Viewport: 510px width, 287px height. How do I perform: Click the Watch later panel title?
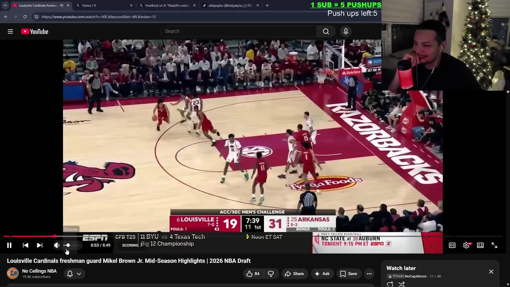tap(401, 268)
